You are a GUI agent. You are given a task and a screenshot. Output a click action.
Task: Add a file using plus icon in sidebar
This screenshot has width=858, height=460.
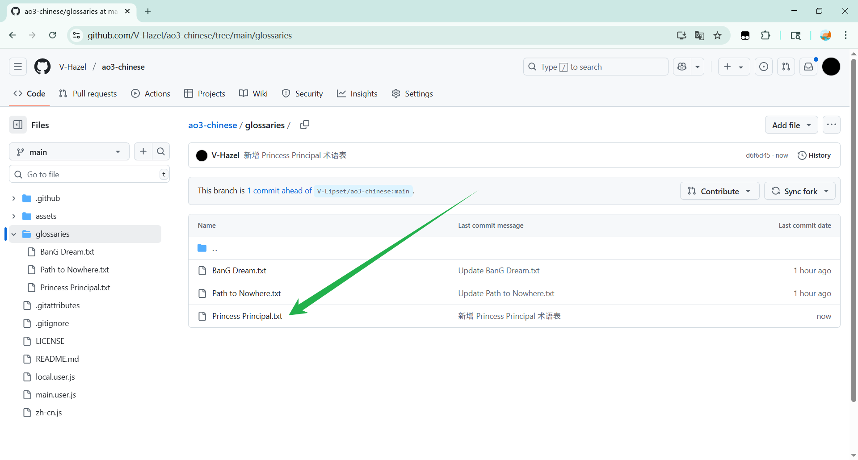[x=143, y=152]
